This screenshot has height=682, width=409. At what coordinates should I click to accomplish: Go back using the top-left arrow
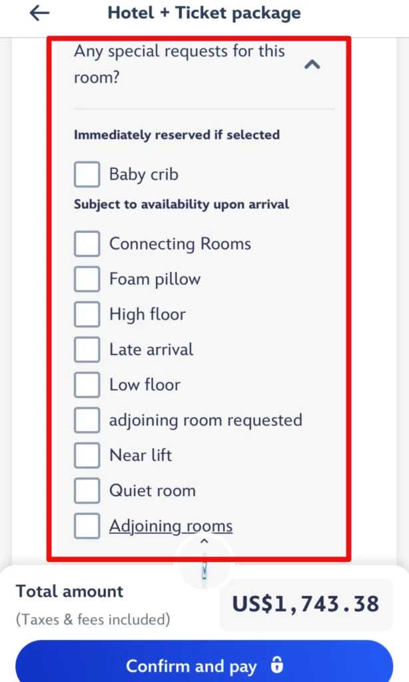coord(41,13)
